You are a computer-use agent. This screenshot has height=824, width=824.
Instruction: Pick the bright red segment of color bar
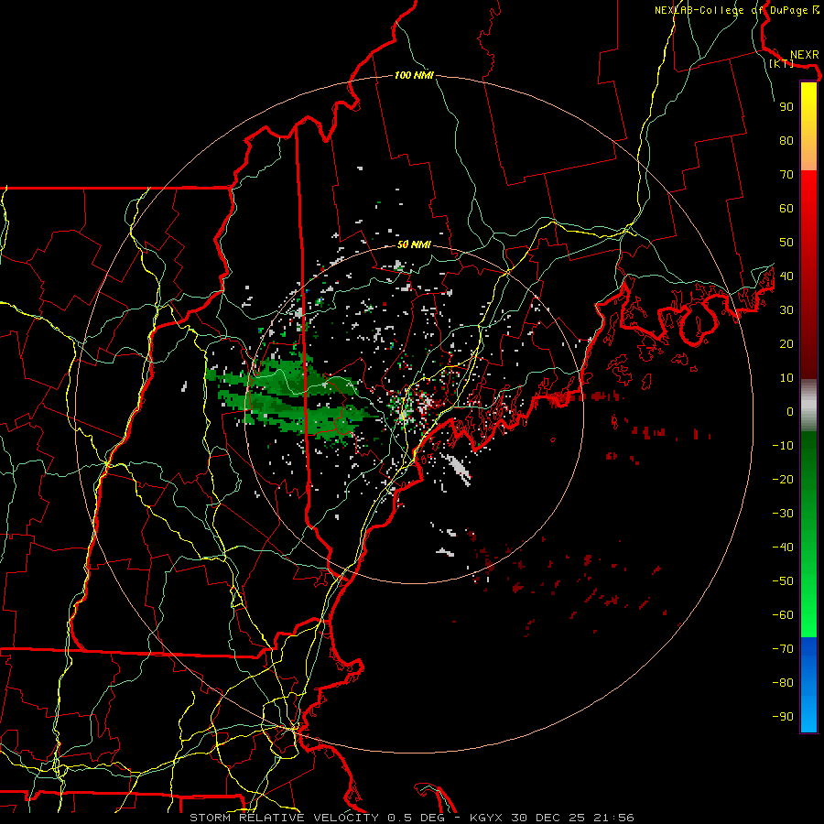click(x=808, y=190)
